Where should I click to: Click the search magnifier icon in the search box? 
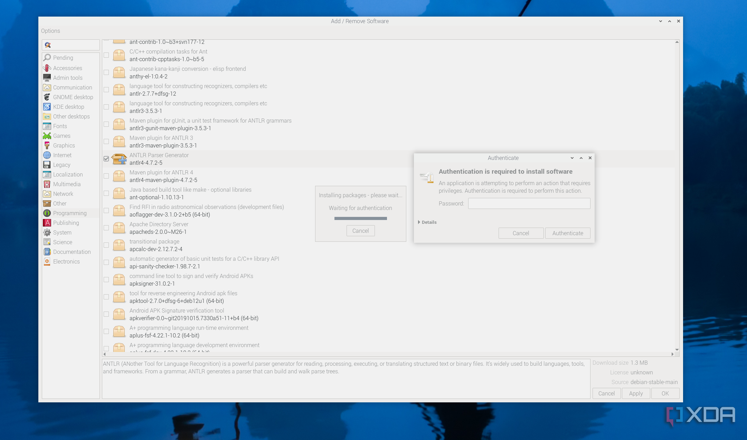point(48,45)
